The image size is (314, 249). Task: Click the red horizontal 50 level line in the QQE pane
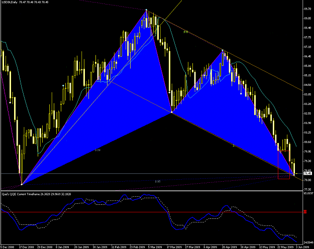(x=152, y=212)
